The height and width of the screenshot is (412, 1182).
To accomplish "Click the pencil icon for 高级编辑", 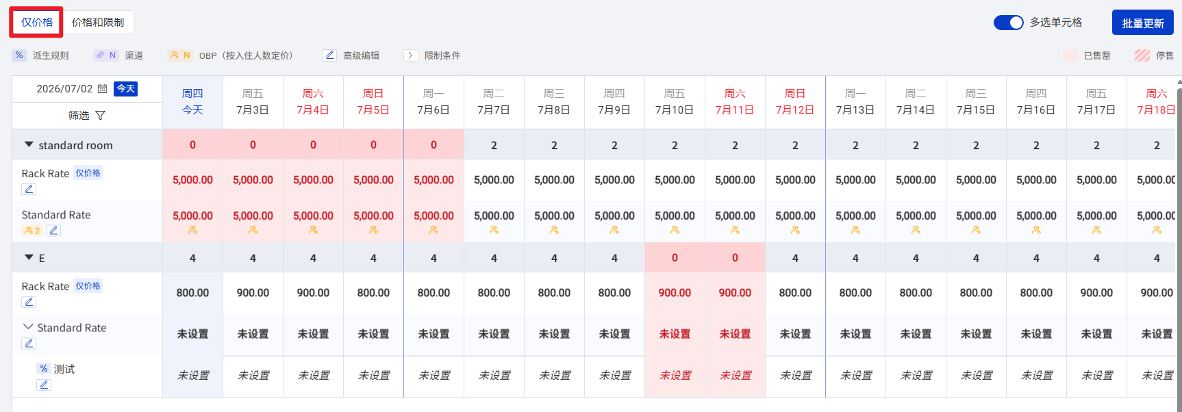I will point(330,55).
